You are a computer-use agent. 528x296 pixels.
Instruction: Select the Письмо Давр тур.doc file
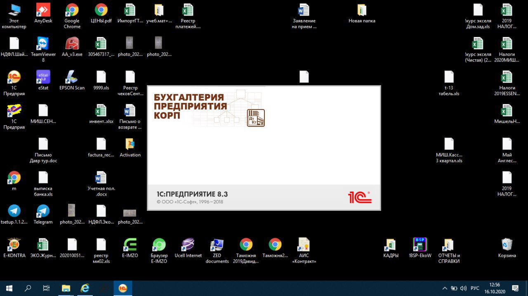pyautogui.click(x=43, y=150)
